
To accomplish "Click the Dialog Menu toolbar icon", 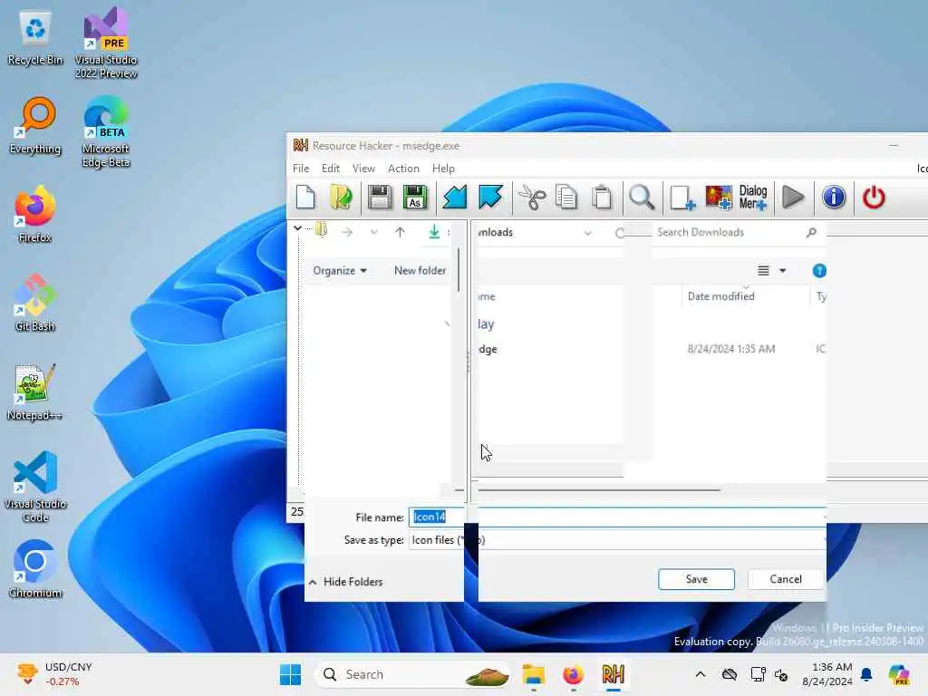I will [x=753, y=197].
